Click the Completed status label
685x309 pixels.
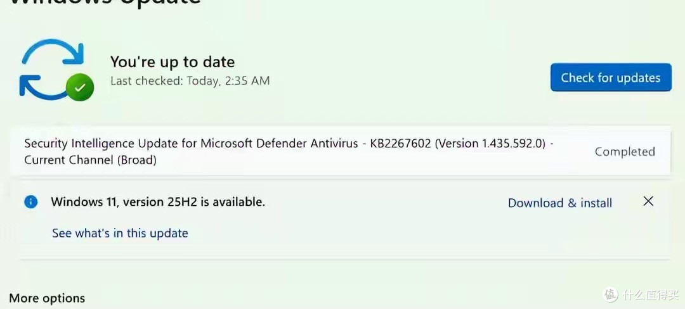coord(625,152)
